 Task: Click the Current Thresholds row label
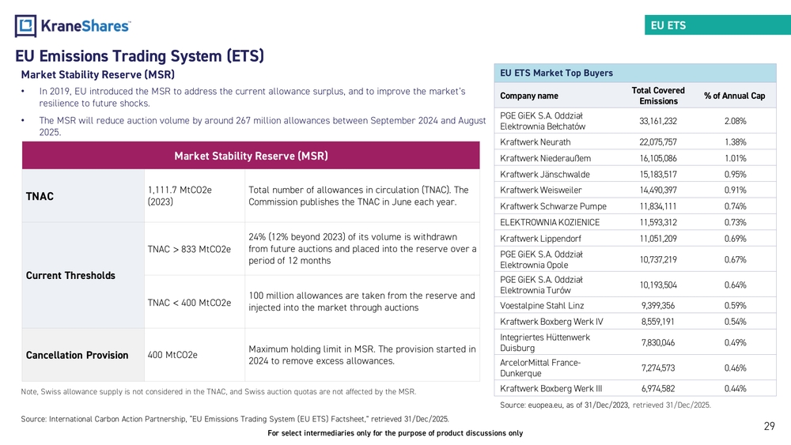coord(70,276)
